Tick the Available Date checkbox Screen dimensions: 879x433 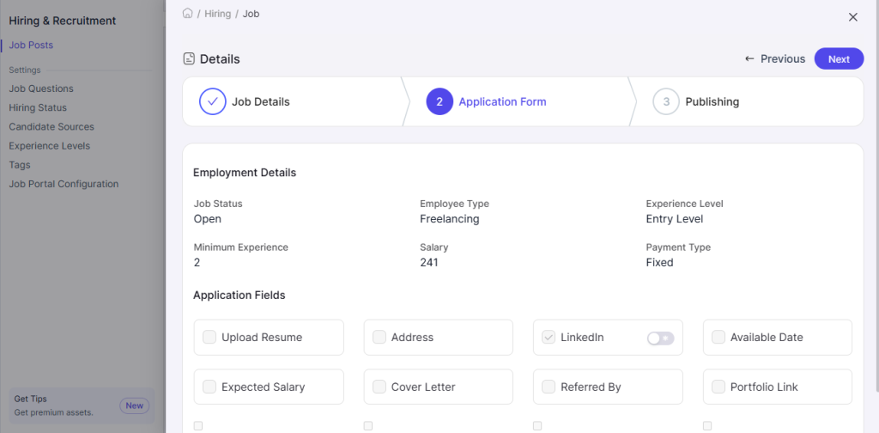[x=718, y=338]
